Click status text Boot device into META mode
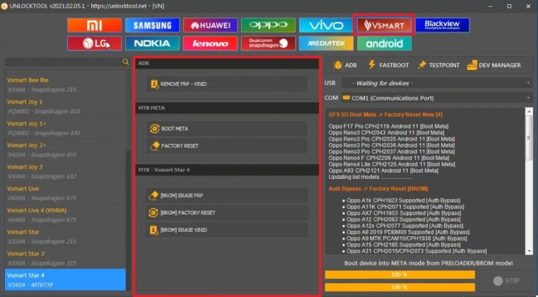 coord(429,263)
